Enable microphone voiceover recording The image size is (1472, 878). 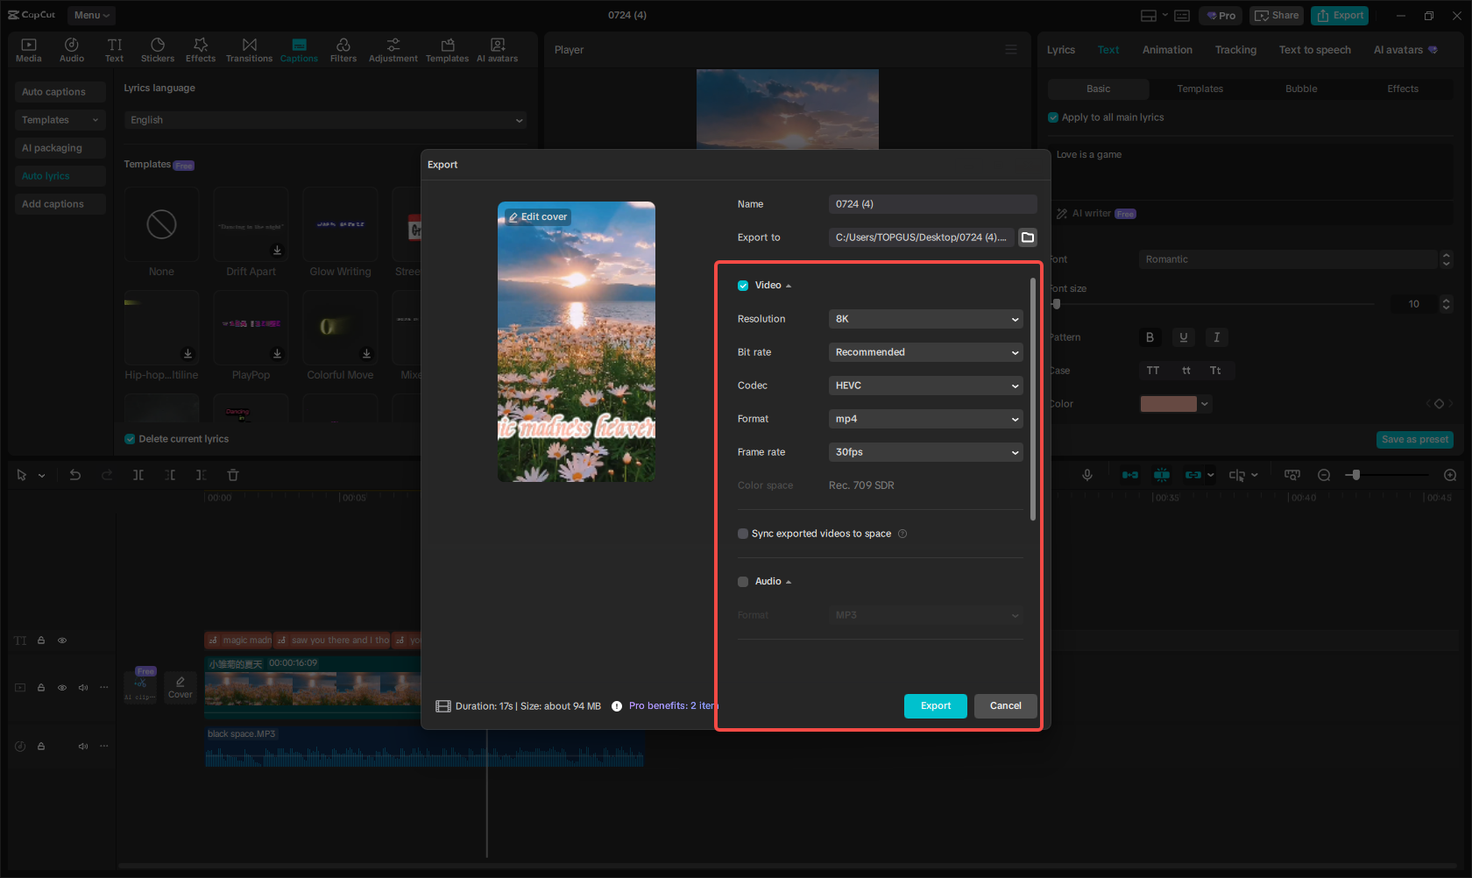pyautogui.click(x=1086, y=474)
